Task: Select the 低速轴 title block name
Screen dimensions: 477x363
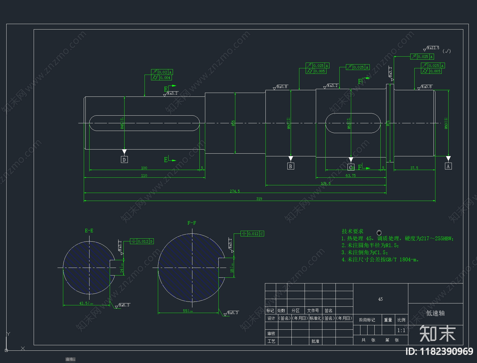Action: [x=435, y=313]
